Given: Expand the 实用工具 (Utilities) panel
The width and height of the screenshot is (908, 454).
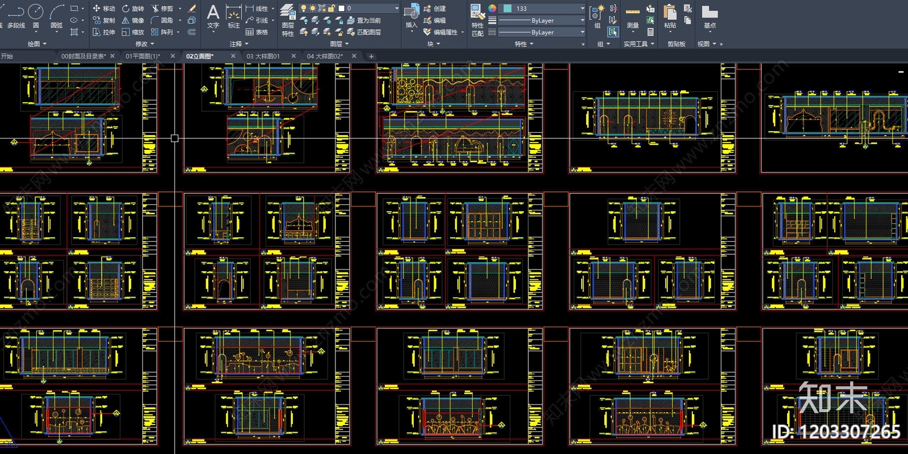Looking at the screenshot, I should [x=639, y=44].
